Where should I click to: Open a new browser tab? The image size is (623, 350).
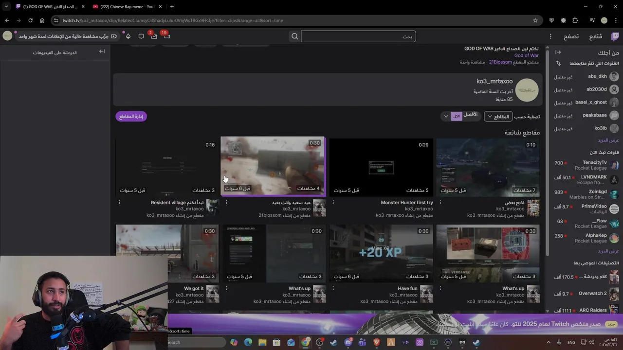(172, 6)
